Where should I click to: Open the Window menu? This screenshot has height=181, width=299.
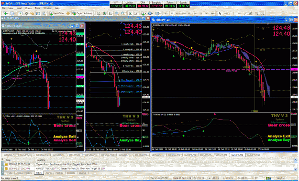point(47,9)
